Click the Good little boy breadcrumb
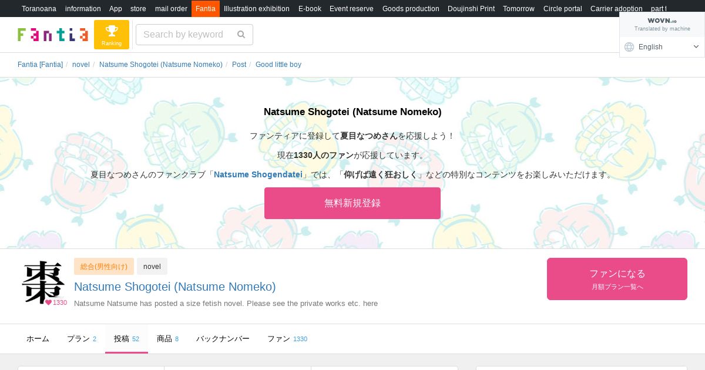This screenshot has height=370, width=705. click(278, 65)
